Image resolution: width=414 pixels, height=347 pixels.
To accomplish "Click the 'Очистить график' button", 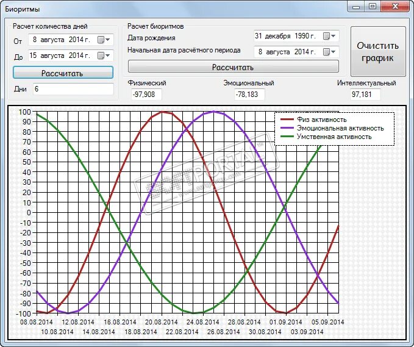I will pos(378,52).
